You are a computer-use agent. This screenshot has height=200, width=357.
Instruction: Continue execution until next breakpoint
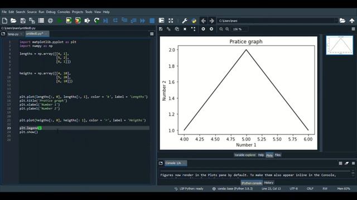pos(143,21)
